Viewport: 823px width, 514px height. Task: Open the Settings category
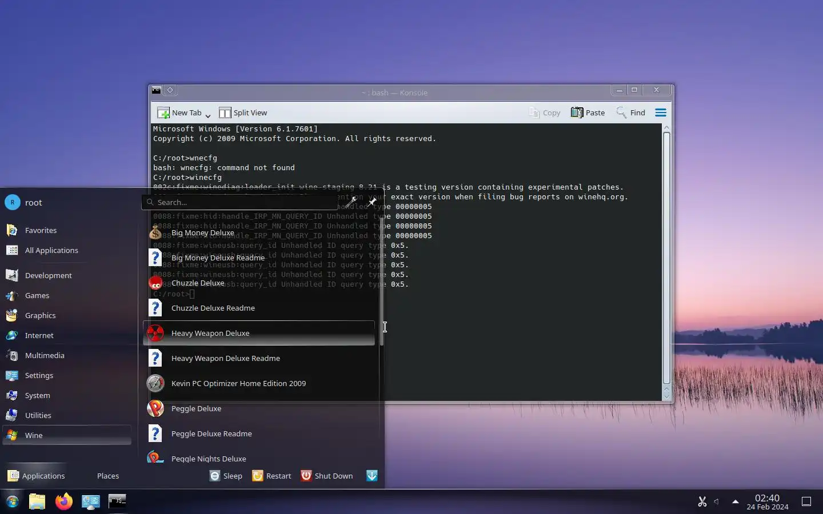point(67,375)
